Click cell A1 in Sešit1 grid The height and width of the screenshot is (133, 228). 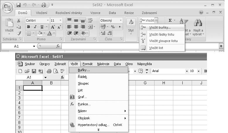pos(32,88)
